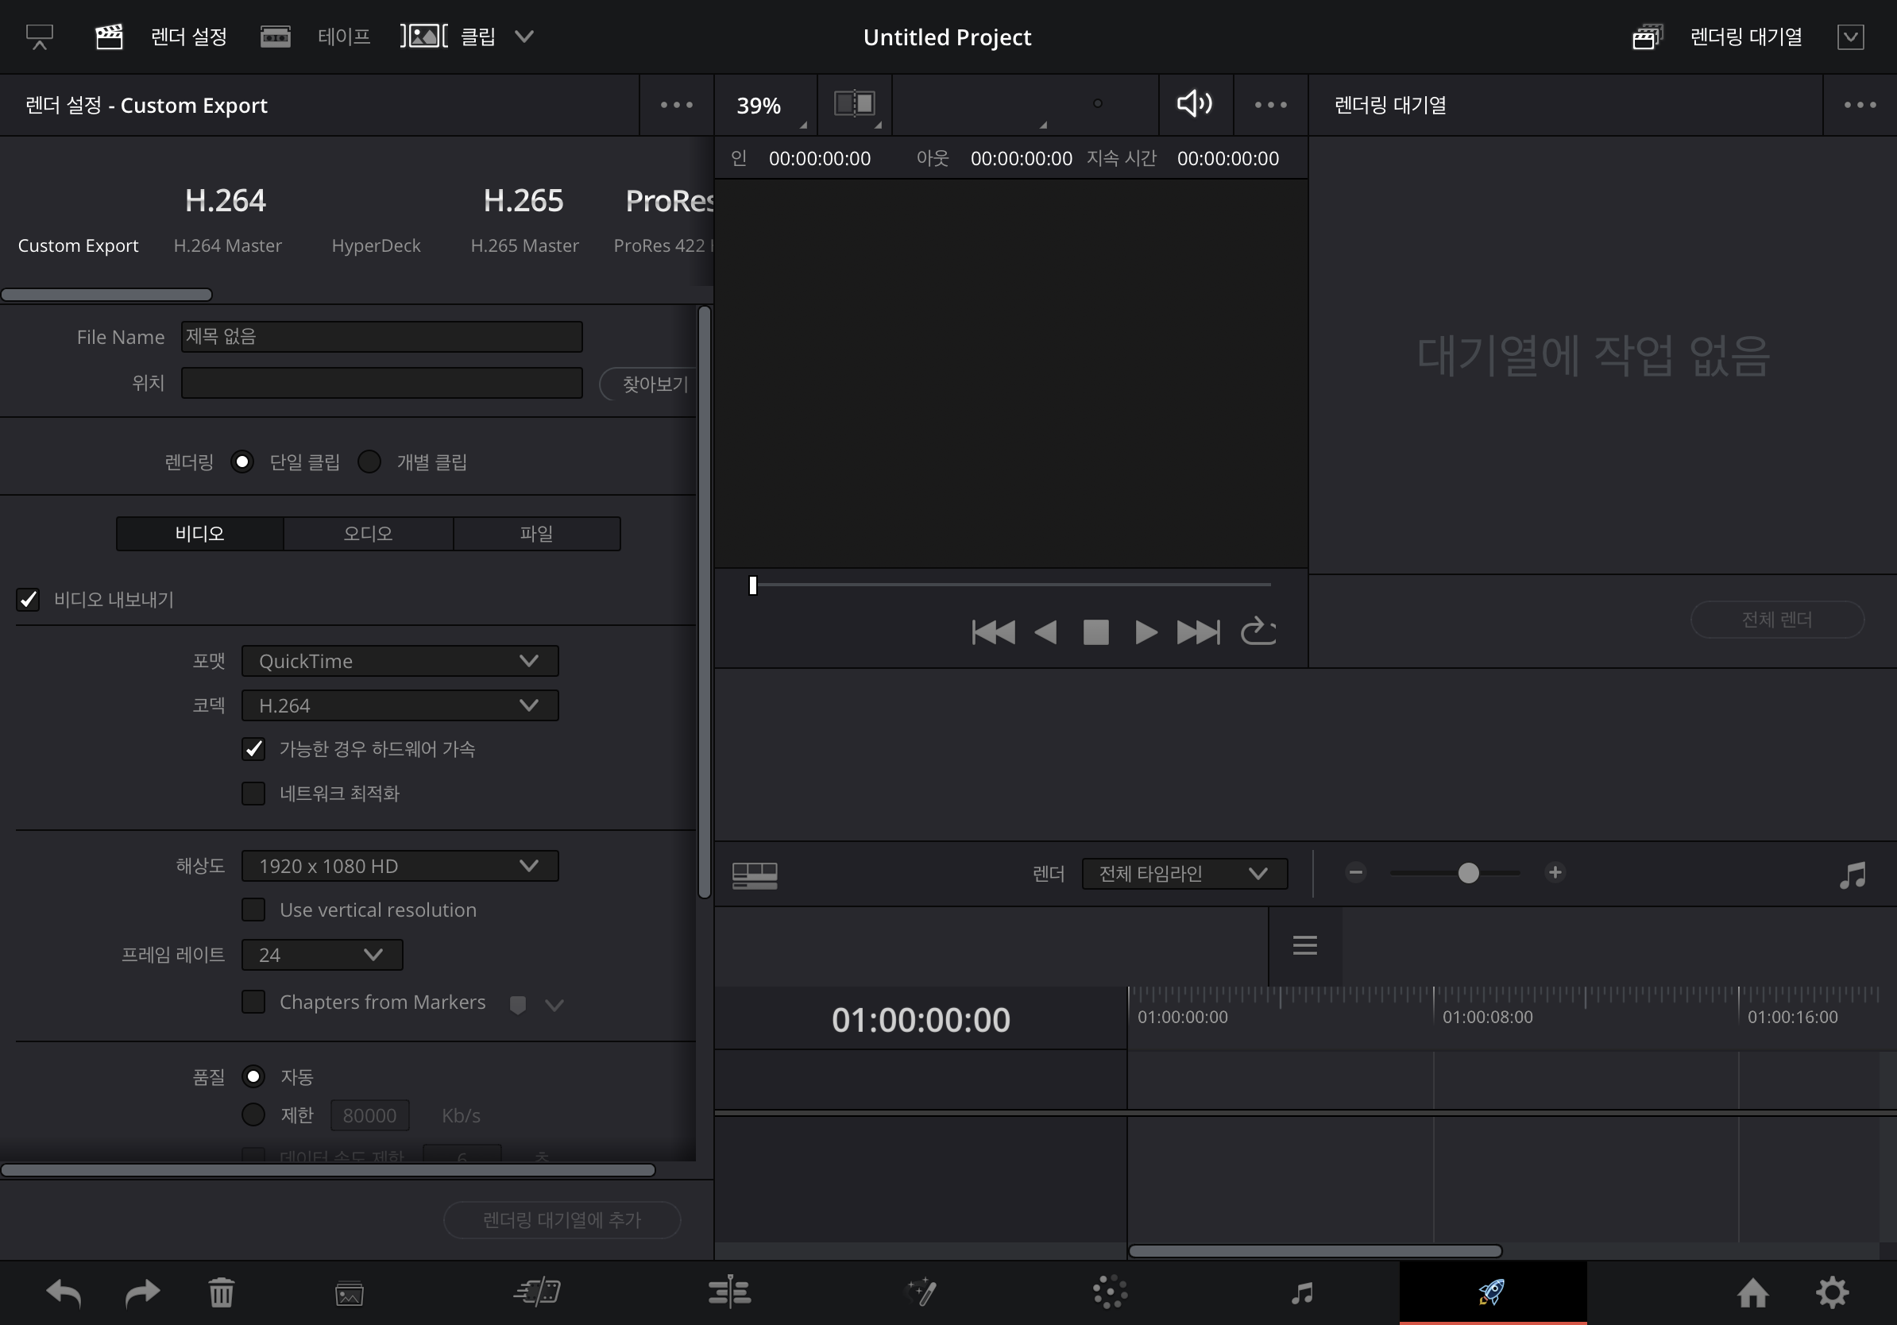
Task: Enable the 네트워크 최적화 checkbox
Action: pyautogui.click(x=253, y=793)
